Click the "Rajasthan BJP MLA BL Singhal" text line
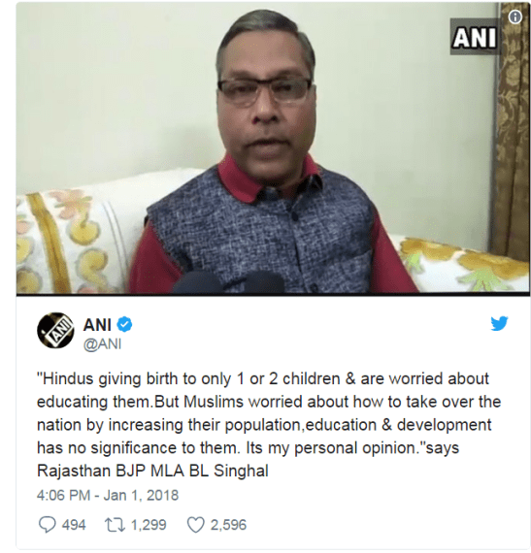The height and width of the screenshot is (553, 531). (152, 472)
